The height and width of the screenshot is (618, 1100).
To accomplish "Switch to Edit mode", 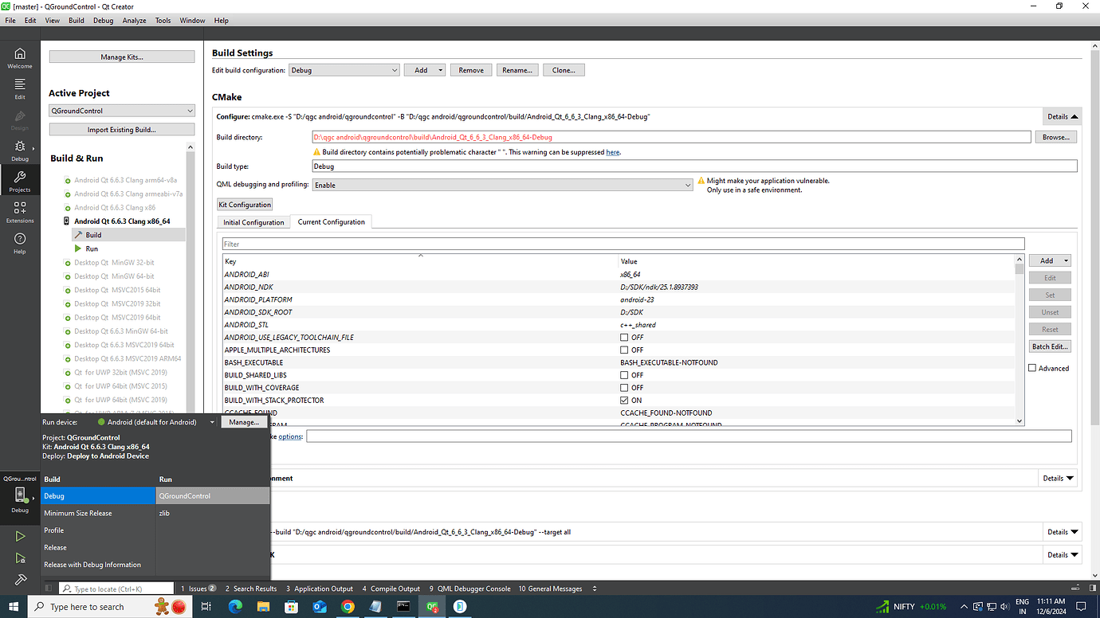I will tap(18, 88).
